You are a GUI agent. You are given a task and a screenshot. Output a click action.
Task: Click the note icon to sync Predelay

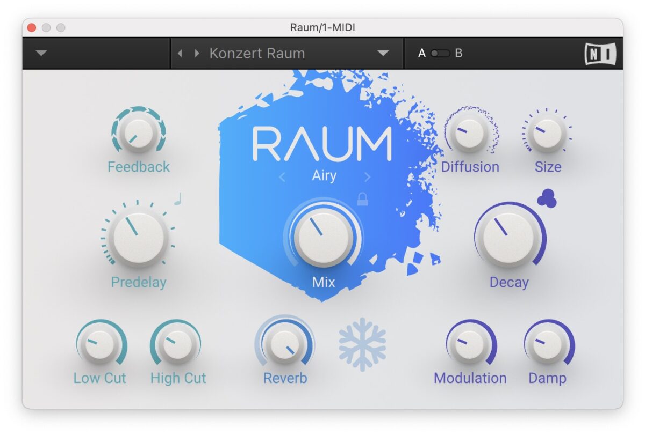pos(177,198)
